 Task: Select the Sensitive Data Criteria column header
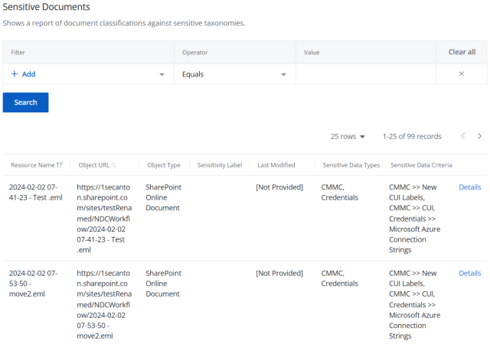point(421,165)
